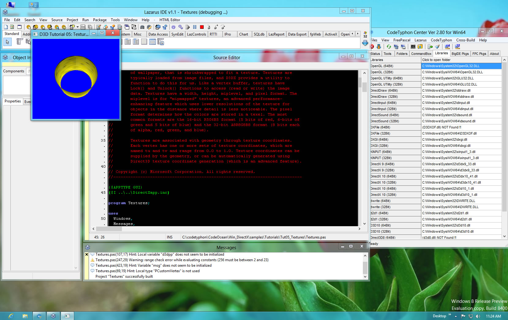The height and width of the screenshot is (320, 508).
Task: Click the server with green arrow icon in CodeTyphon
Action: click(430, 47)
